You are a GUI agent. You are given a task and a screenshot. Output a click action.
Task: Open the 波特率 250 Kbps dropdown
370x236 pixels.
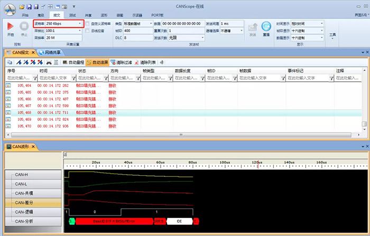(x=80, y=24)
